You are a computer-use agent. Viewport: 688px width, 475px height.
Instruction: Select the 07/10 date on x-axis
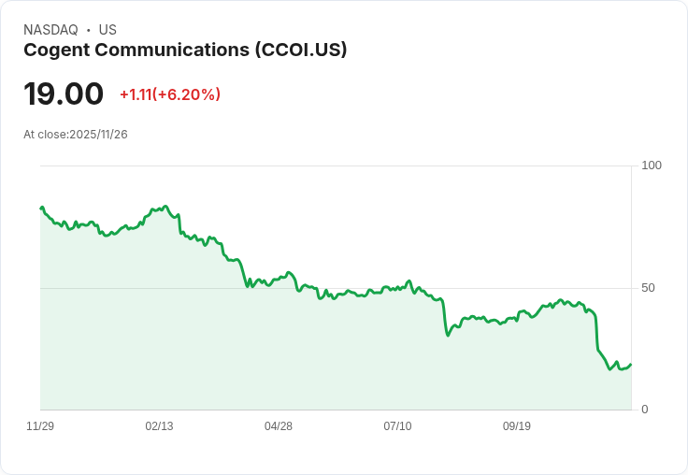(x=397, y=426)
